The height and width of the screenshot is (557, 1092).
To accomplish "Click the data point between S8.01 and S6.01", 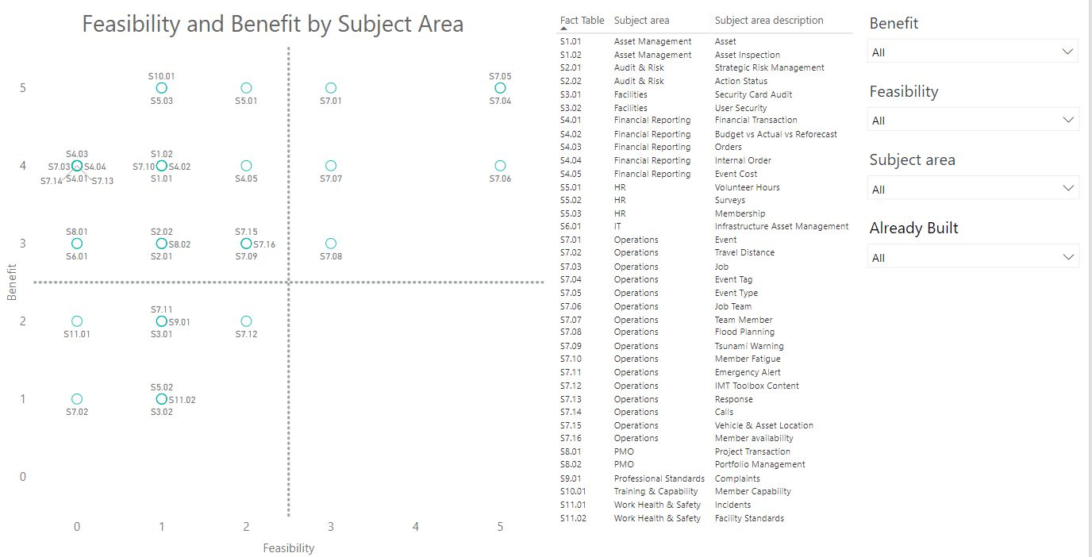I will [77, 244].
